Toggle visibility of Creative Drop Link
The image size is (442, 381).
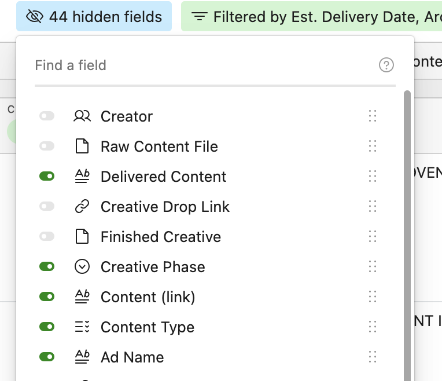coord(47,207)
